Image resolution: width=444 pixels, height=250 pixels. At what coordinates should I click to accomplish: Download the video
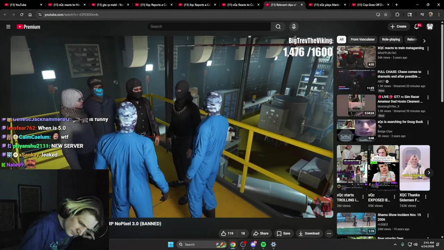[309, 233]
